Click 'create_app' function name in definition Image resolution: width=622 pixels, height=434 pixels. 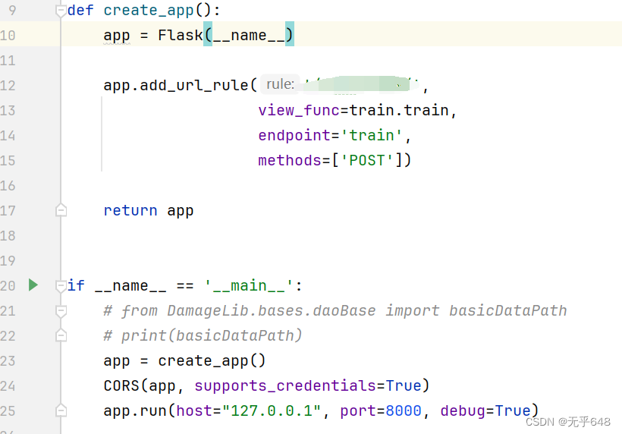149,11
